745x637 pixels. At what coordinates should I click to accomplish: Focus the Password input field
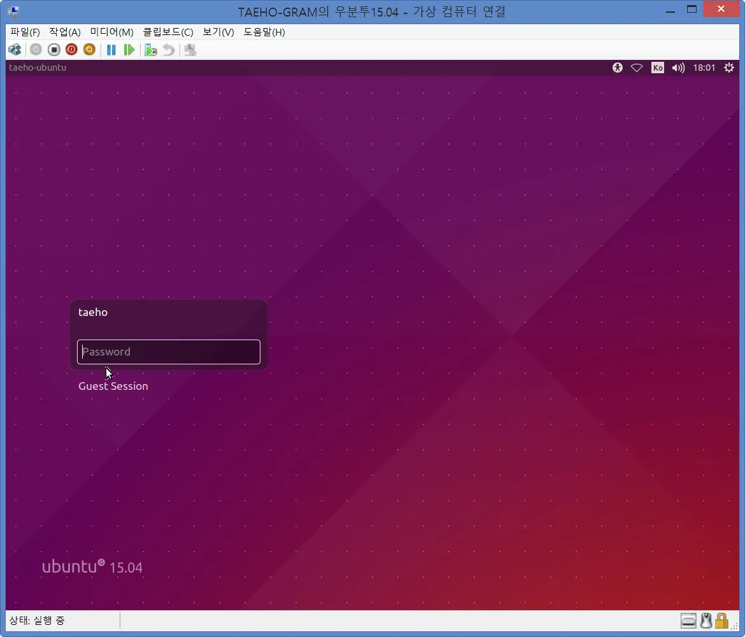pyautogui.click(x=169, y=352)
